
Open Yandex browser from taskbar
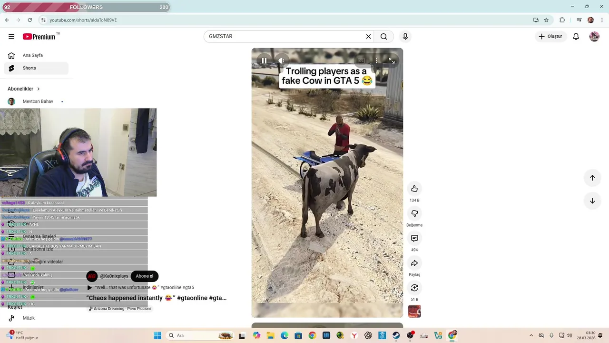pos(354,335)
